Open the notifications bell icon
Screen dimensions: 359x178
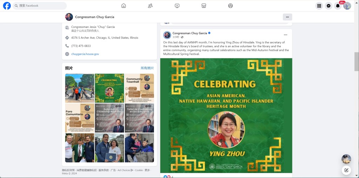338,6
